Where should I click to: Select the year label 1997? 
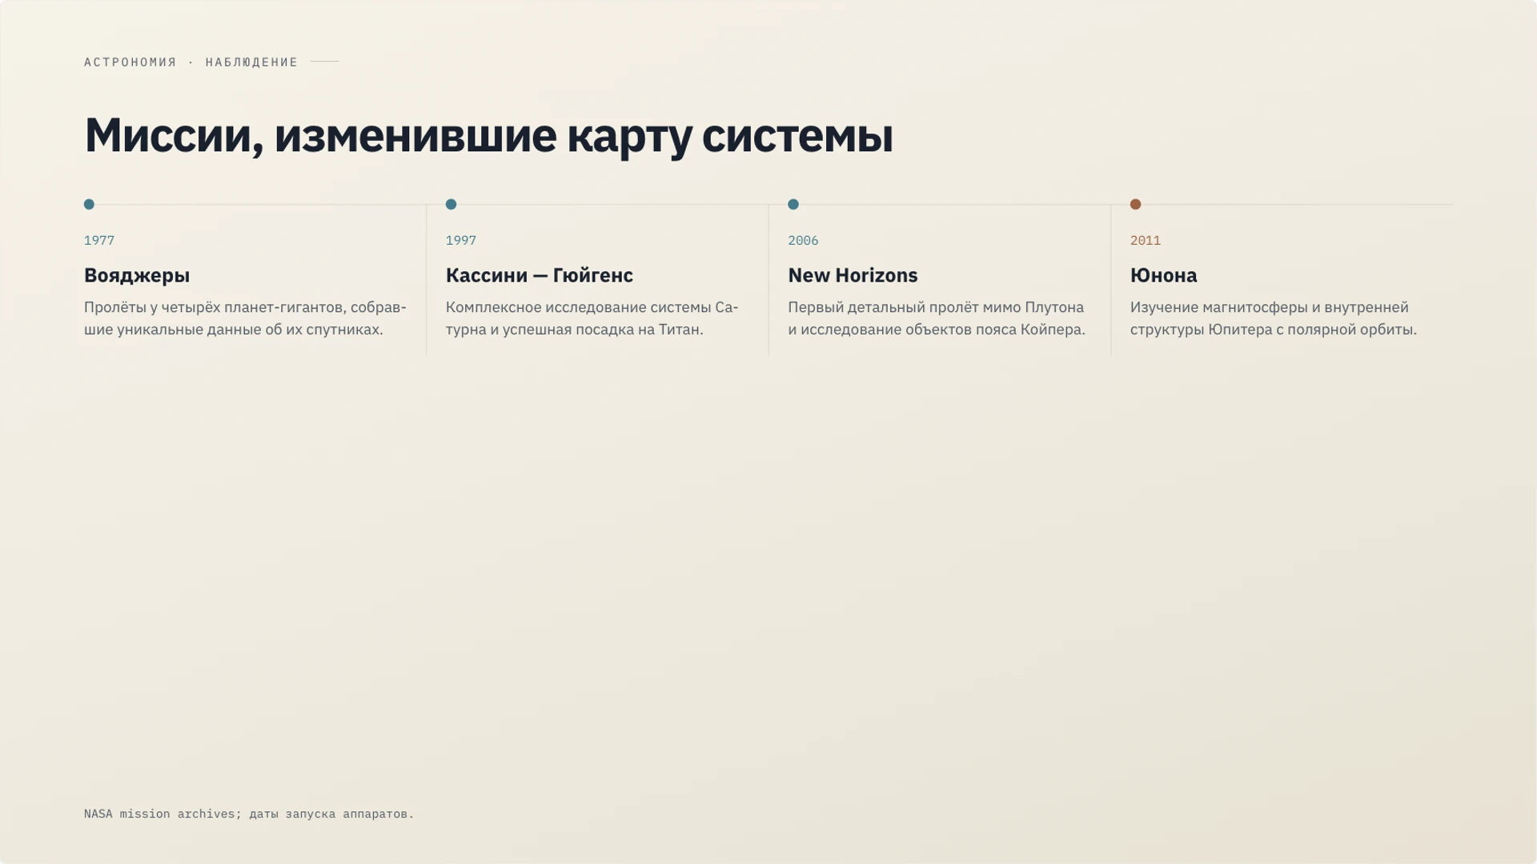tap(461, 240)
